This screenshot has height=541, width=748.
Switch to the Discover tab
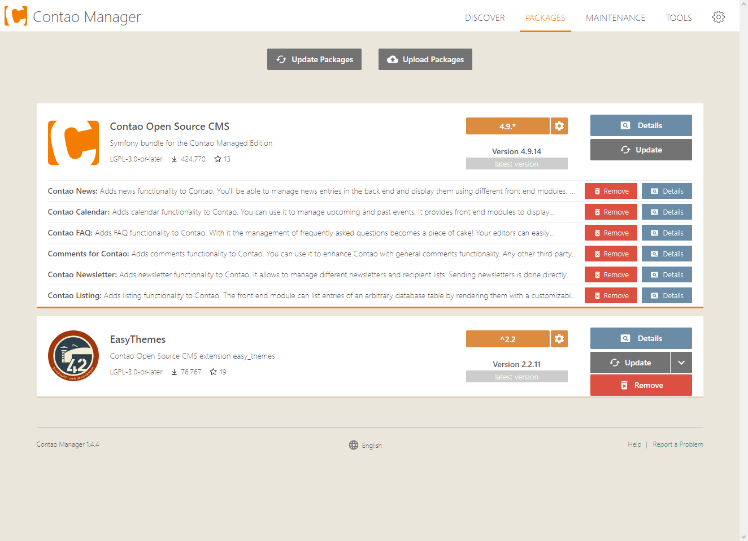tap(485, 18)
